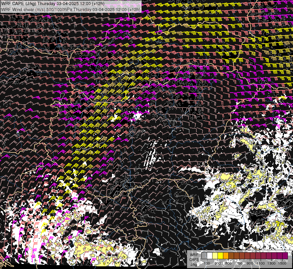Click the 1300 tick label in legend
The width and height of the screenshot is (293, 269).
(x=271, y=263)
